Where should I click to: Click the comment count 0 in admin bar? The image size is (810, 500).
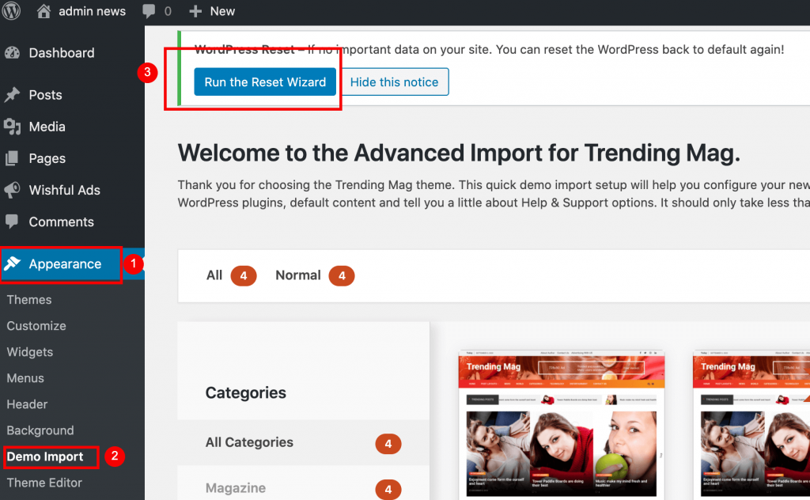click(x=168, y=11)
